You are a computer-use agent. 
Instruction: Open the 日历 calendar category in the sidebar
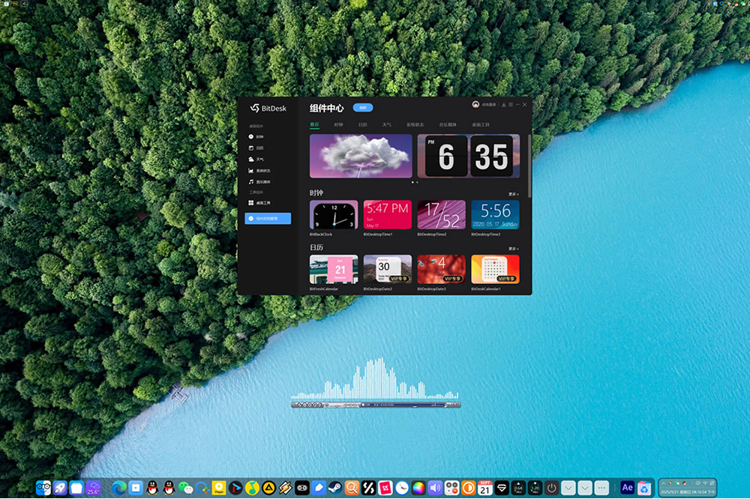pyautogui.click(x=256, y=148)
